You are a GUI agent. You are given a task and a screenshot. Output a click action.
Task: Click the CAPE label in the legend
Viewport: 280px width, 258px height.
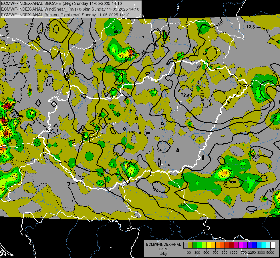pos(163,249)
